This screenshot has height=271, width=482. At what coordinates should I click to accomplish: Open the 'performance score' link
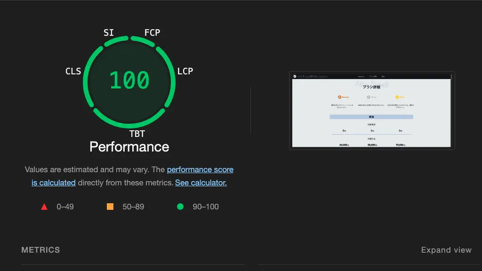click(x=200, y=169)
